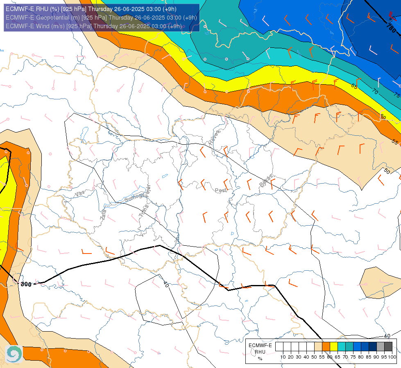
Task: Click the 60 value on legend scale
Action: tap(330, 357)
